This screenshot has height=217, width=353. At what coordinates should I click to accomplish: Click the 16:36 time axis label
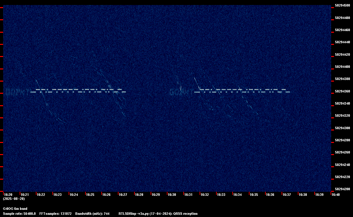[x=270, y=195]
